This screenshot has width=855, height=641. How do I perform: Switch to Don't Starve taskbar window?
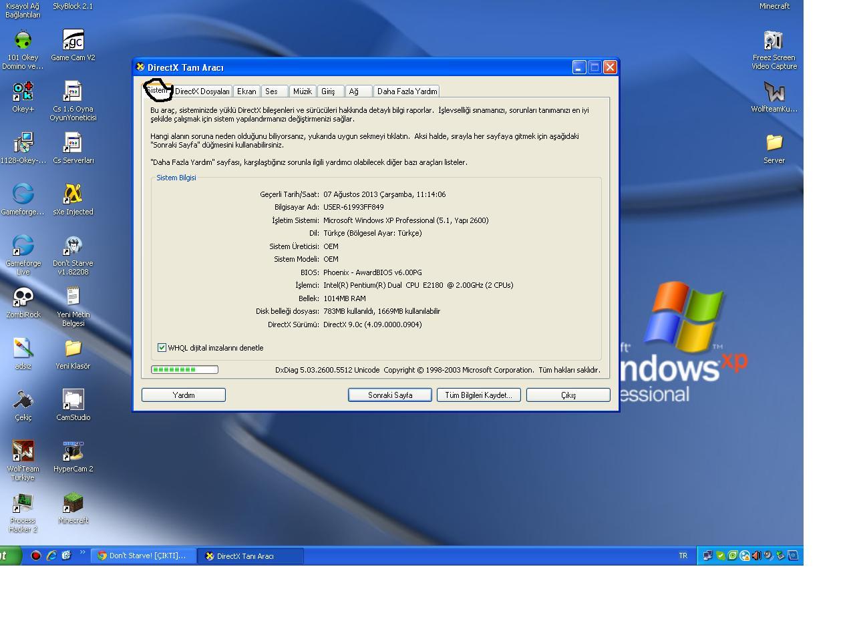(144, 556)
